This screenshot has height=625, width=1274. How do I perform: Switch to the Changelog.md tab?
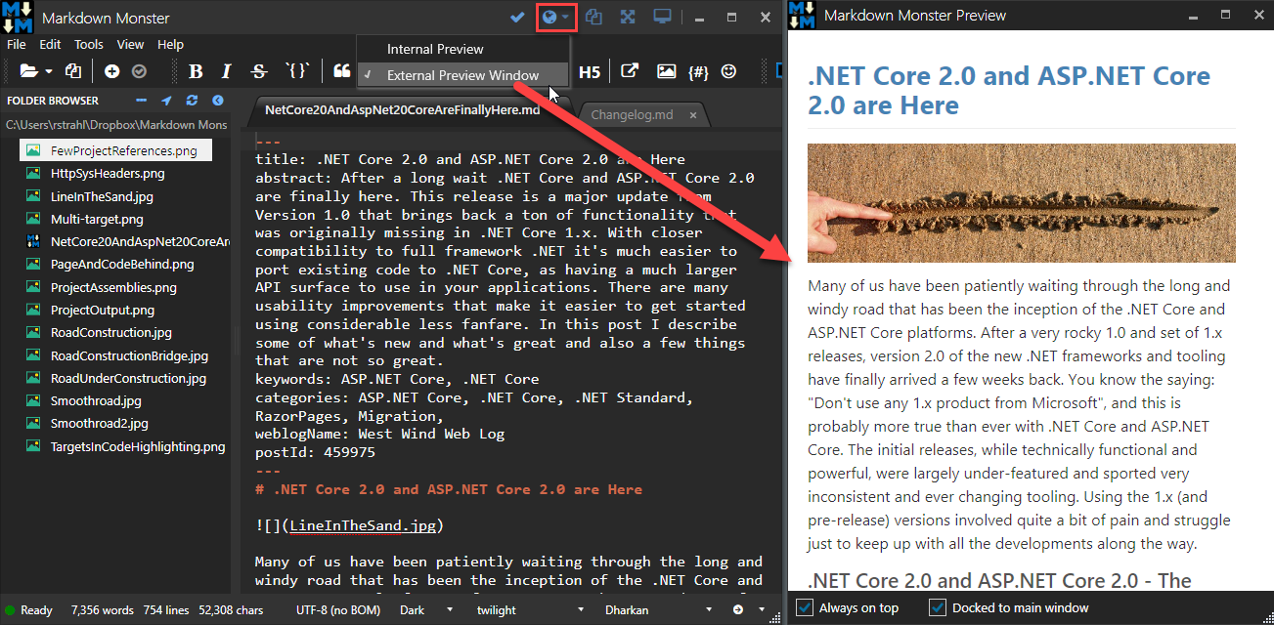point(632,114)
